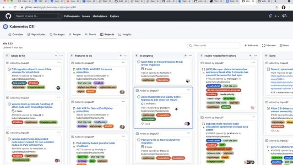This screenshot has height=165, width=293.
Task: Focus the Filter cards input
Action: click(x=214, y=45)
